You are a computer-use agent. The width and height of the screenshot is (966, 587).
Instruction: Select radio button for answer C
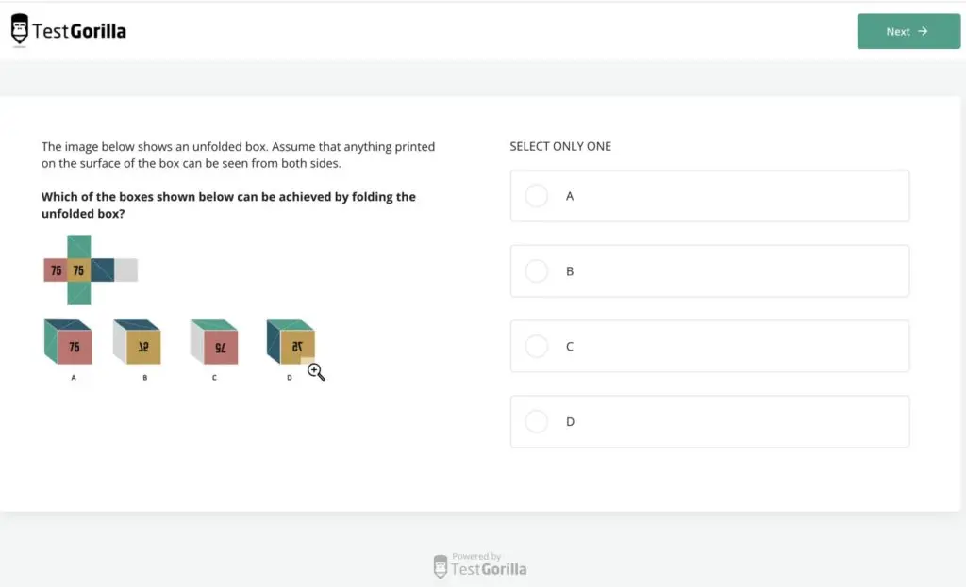click(537, 347)
